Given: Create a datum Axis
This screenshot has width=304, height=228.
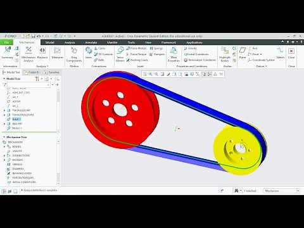Looking at the screenshot, I should click(253, 48).
